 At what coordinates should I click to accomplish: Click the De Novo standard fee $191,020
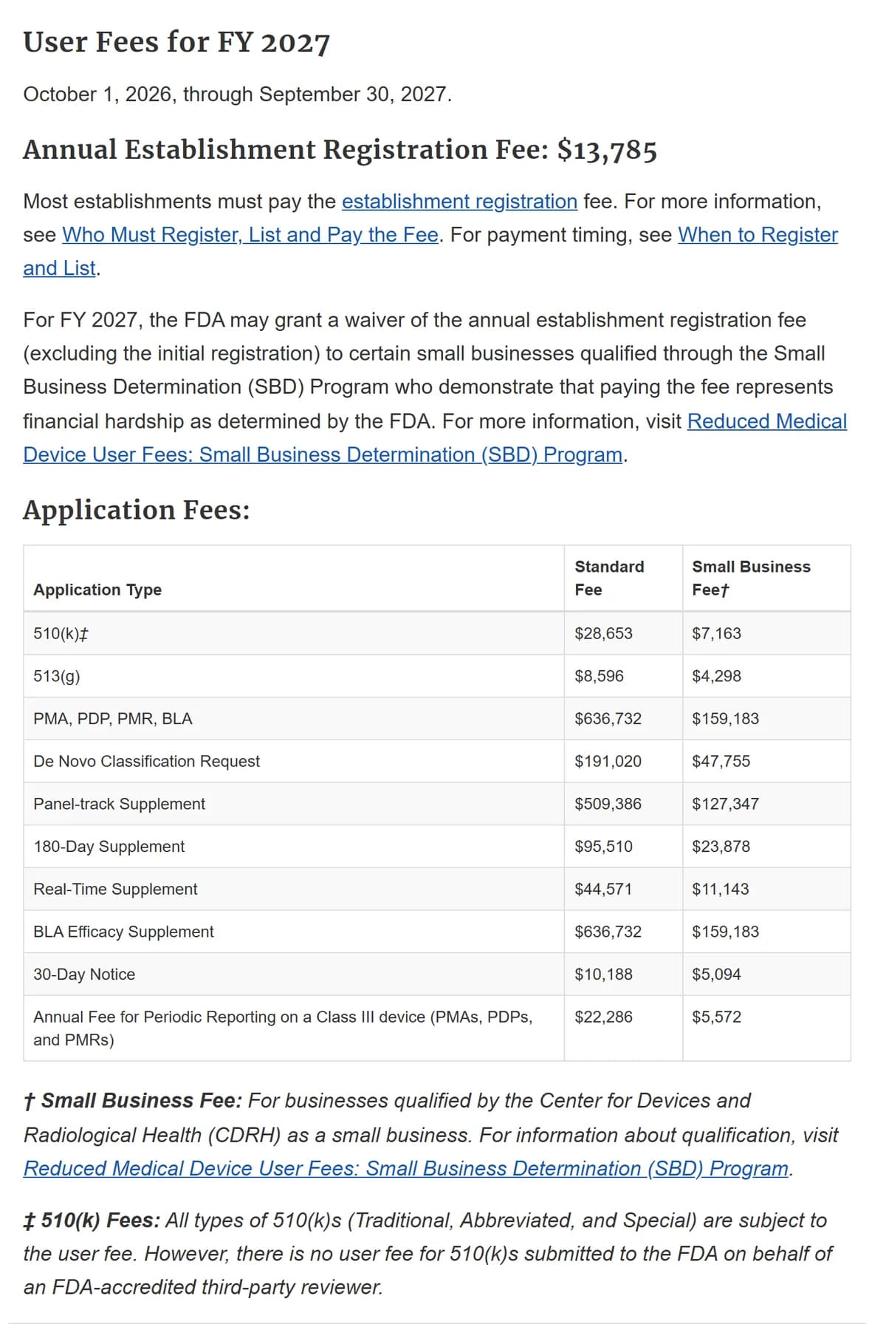(608, 761)
